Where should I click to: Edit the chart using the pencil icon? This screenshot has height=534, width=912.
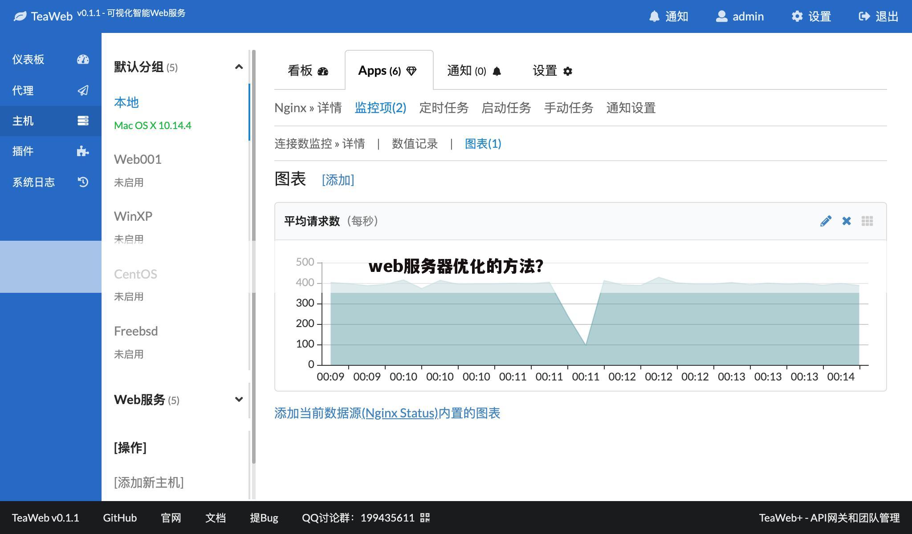826,221
